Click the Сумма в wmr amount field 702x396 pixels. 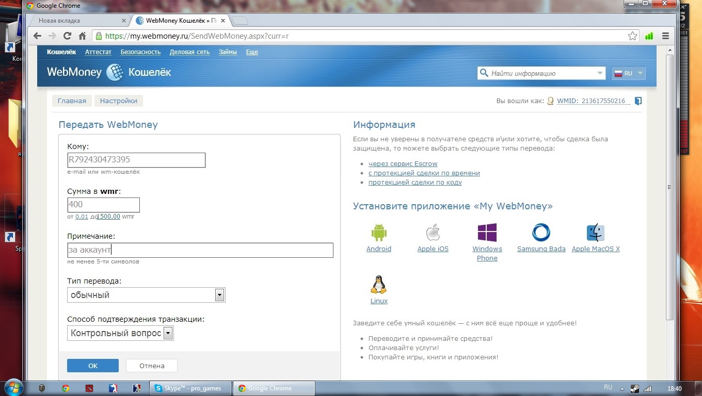pos(103,205)
